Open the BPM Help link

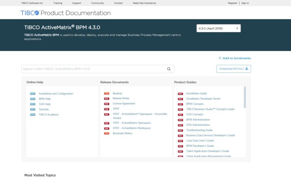point(45,99)
